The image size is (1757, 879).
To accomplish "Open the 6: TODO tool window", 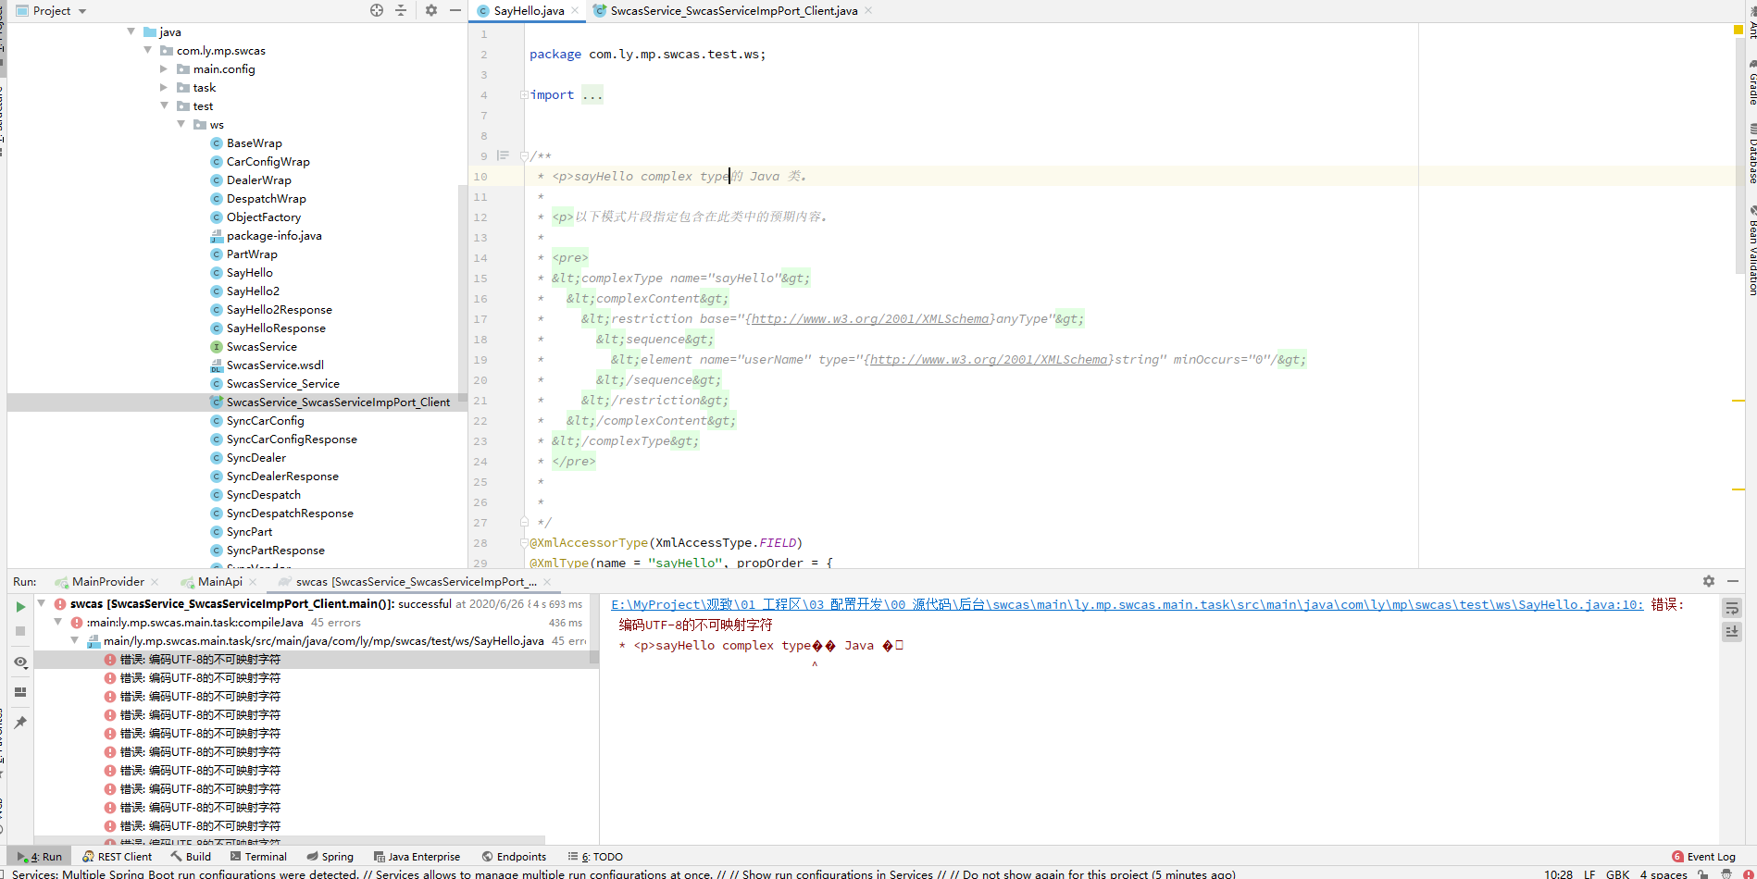I will 595,857.
